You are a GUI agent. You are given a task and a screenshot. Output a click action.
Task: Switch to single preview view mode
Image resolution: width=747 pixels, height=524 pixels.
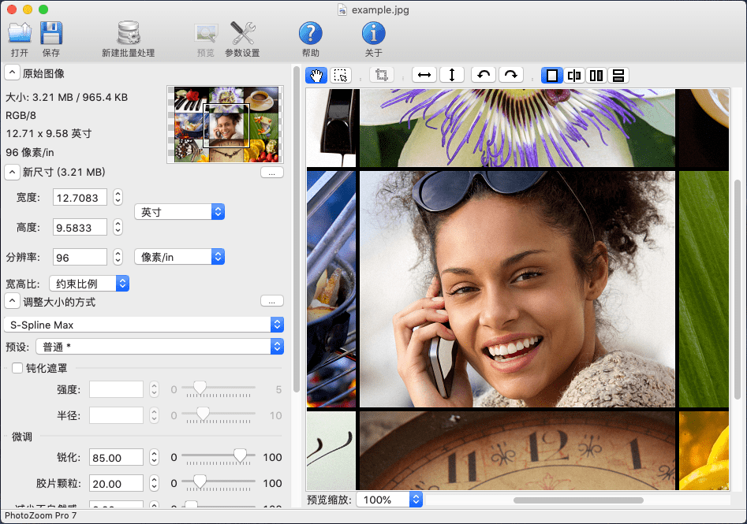pos(551,75)
